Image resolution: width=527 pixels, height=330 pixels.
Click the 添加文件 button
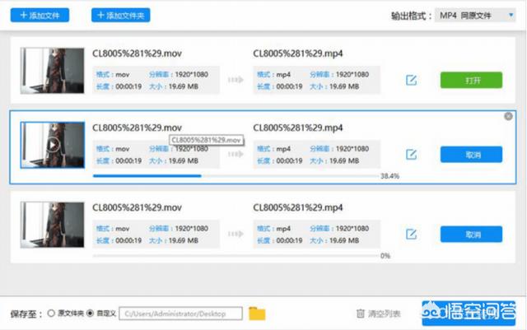pyautogui.click(x=40, y=16)
